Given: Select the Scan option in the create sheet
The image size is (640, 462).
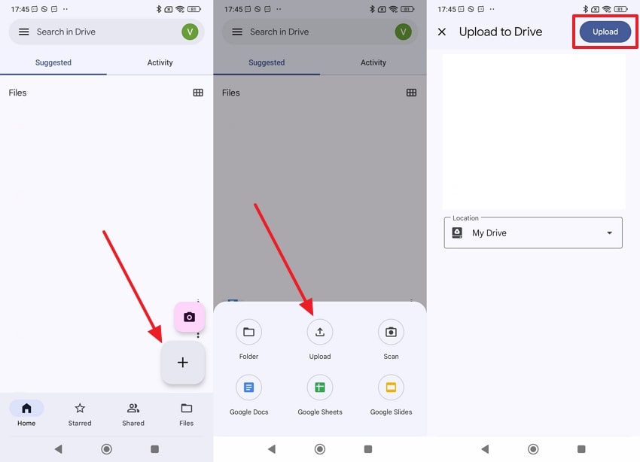Looking at the screenshot, I should tap(391, 333).
